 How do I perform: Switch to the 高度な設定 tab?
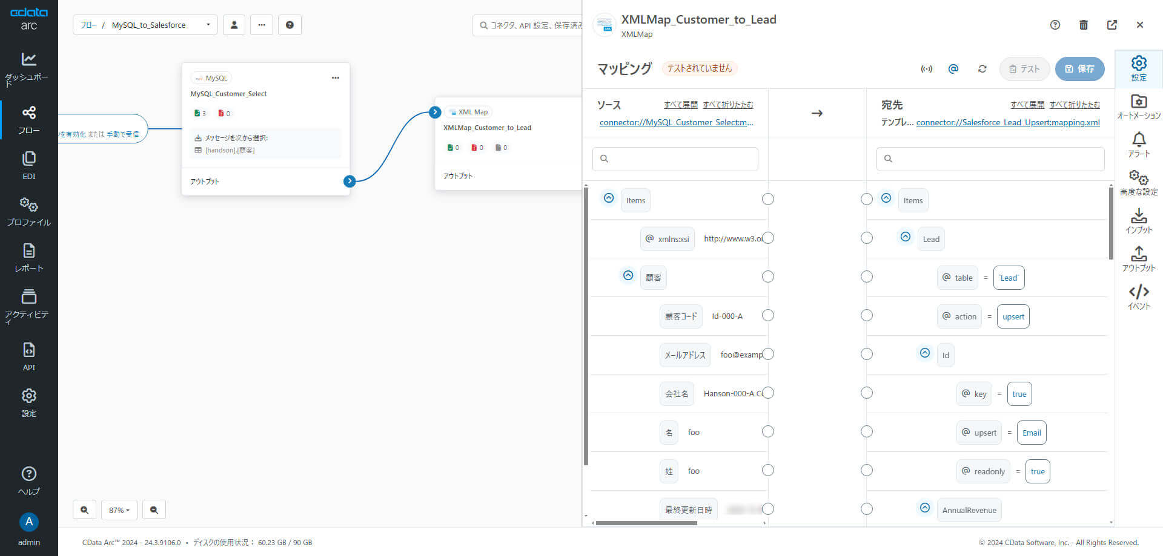[1139, 183]
